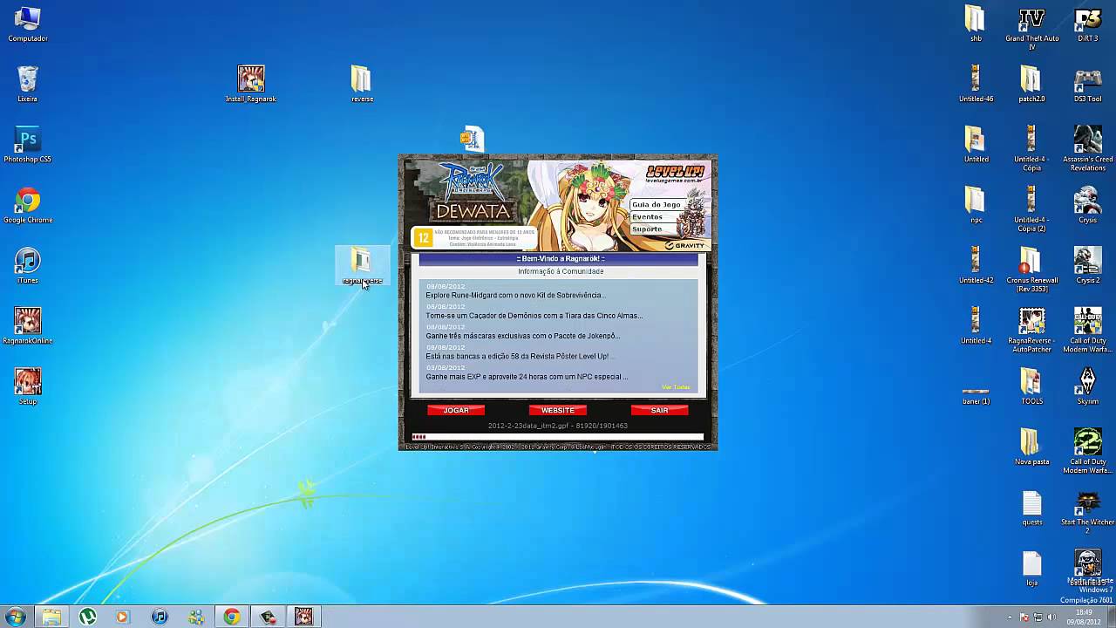This screenshot has width=1116, height=628.
Task: Select the patch2.0 folder icon
Action: [1031, 85]
